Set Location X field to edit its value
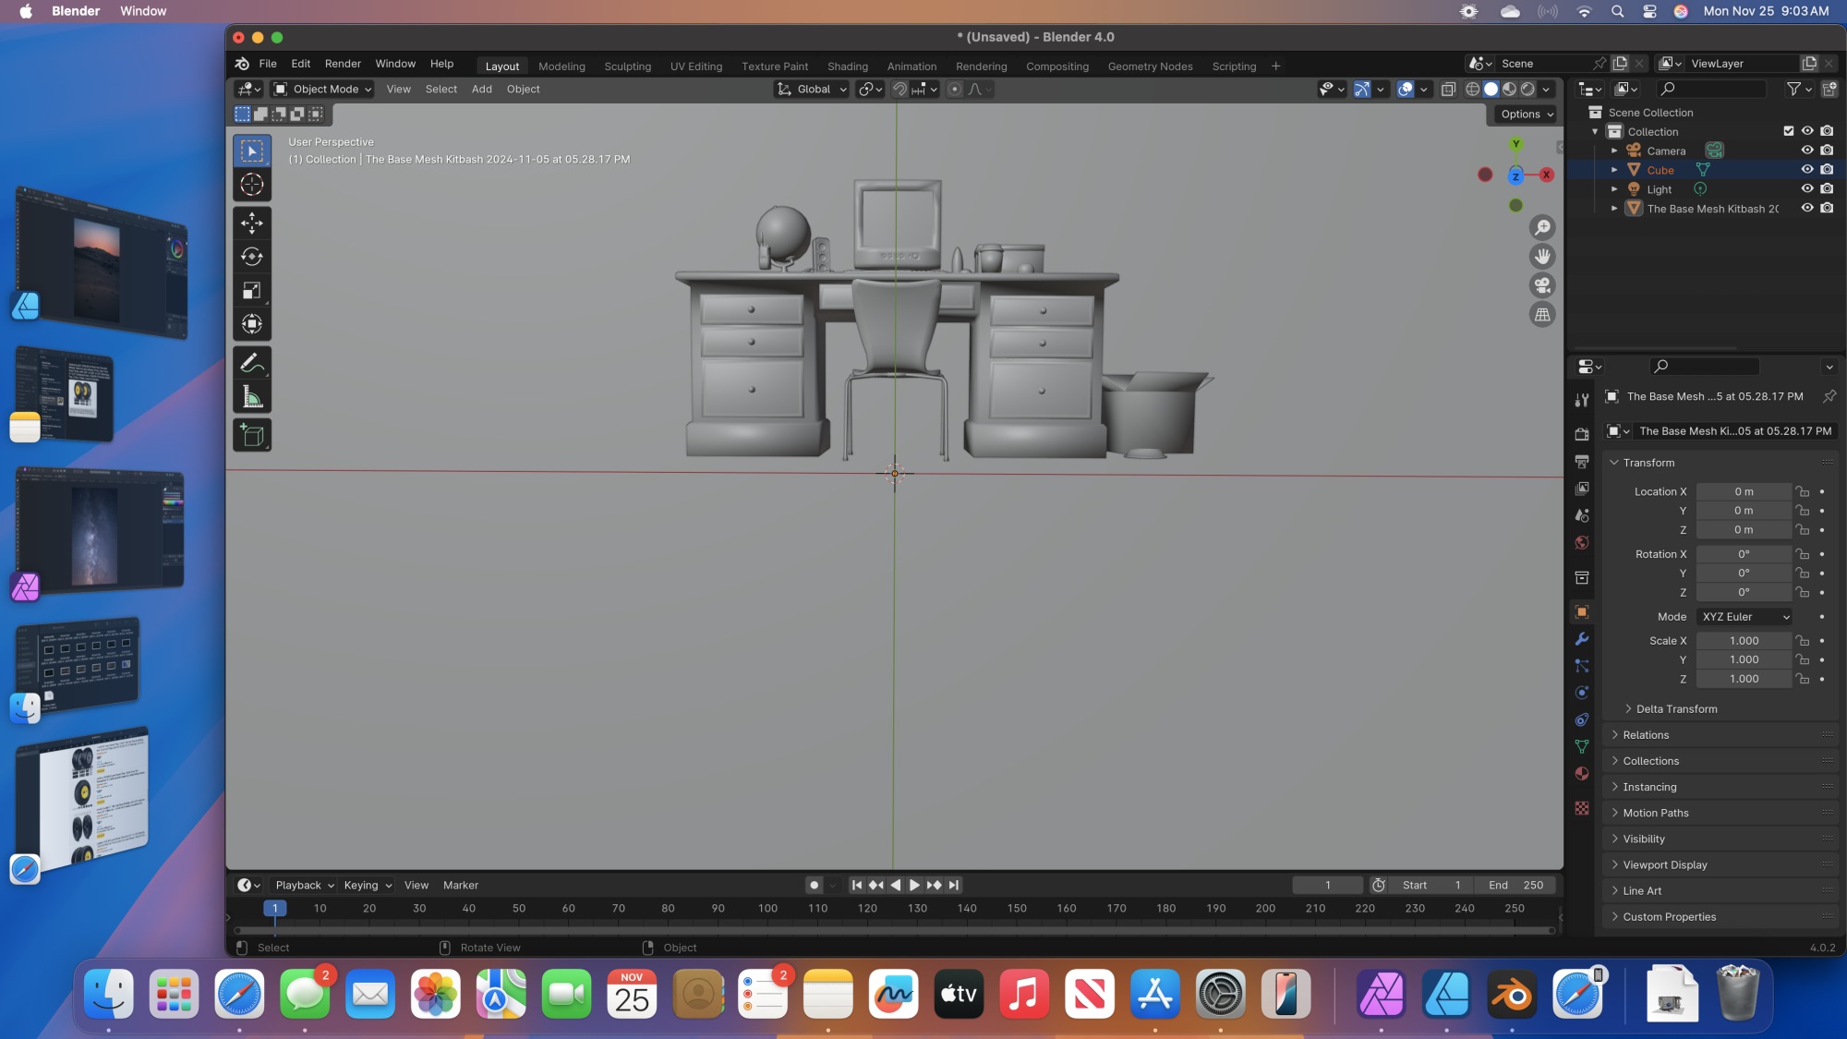 click(x=1744, y=490)
